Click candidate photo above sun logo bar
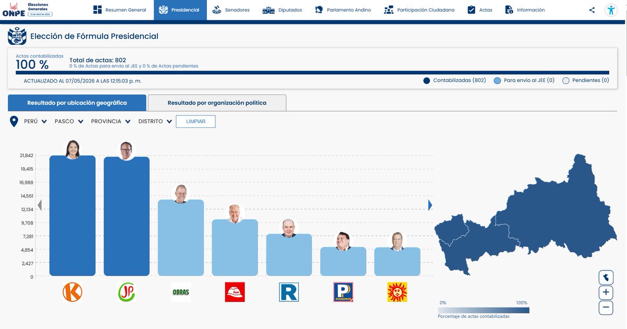 pyautogui.click(x=397, y=241)
